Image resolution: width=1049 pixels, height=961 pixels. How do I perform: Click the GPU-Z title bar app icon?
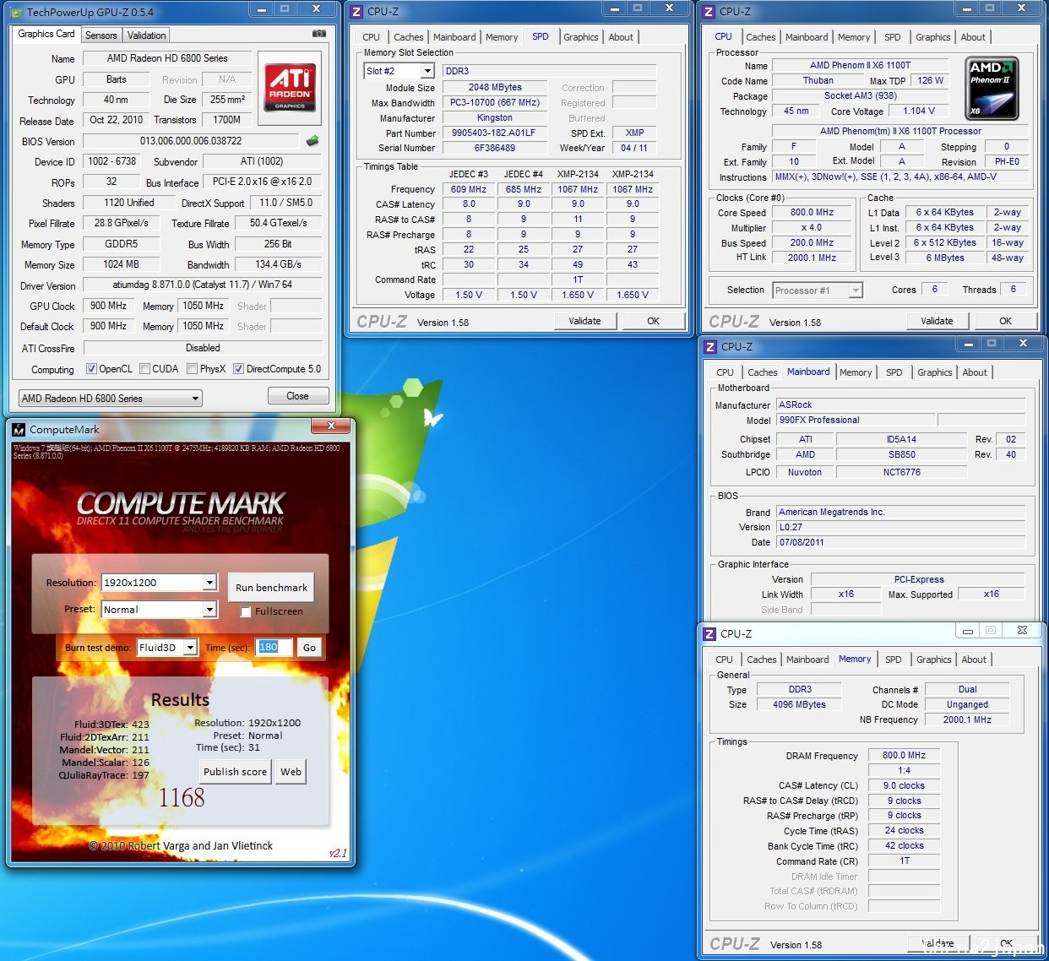(x=16, y=12)
